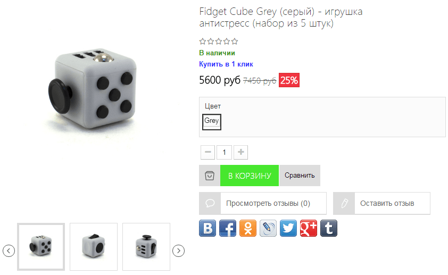Screen dimensions: 448x275
Task: Share the product on Tumblr
Action: pyautogui.click(x=329, y=228)
